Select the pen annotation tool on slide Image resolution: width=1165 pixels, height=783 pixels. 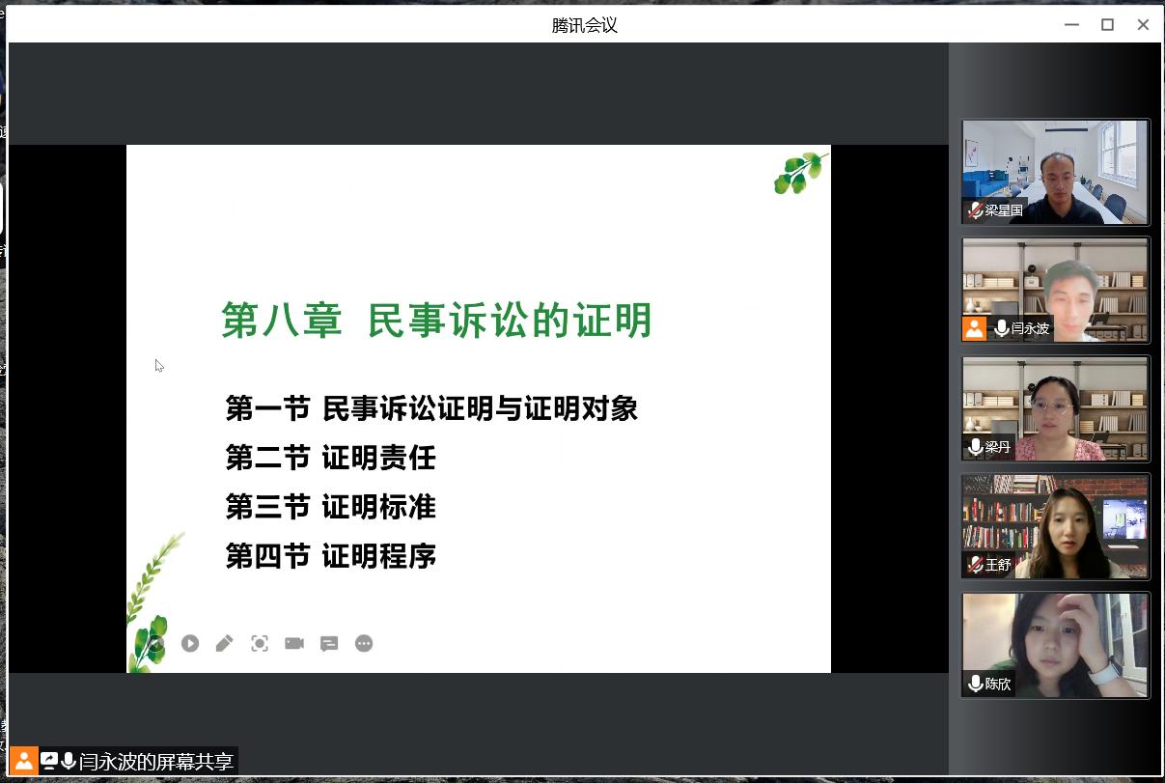(225, 643)
